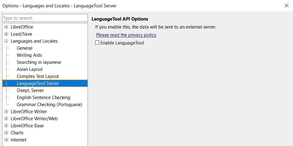Close the Options dialog window
Screen dimensions: 293x146
click(287, 6)
